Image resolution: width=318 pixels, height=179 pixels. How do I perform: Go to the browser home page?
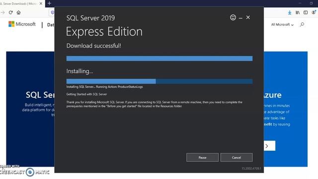pyautogui.click(x=19, y=12)
